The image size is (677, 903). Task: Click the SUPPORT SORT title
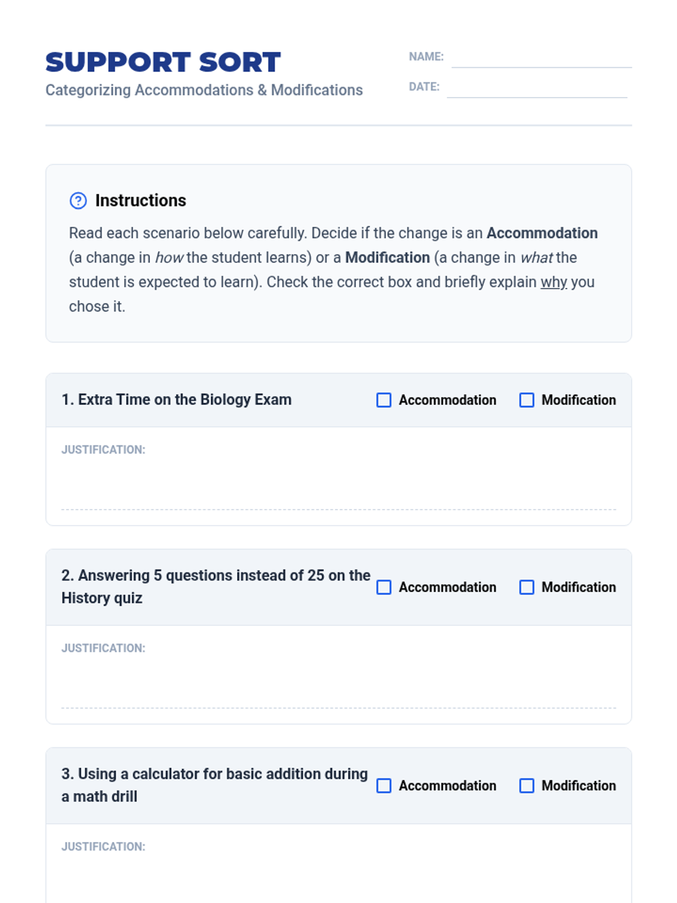(163, 62)
